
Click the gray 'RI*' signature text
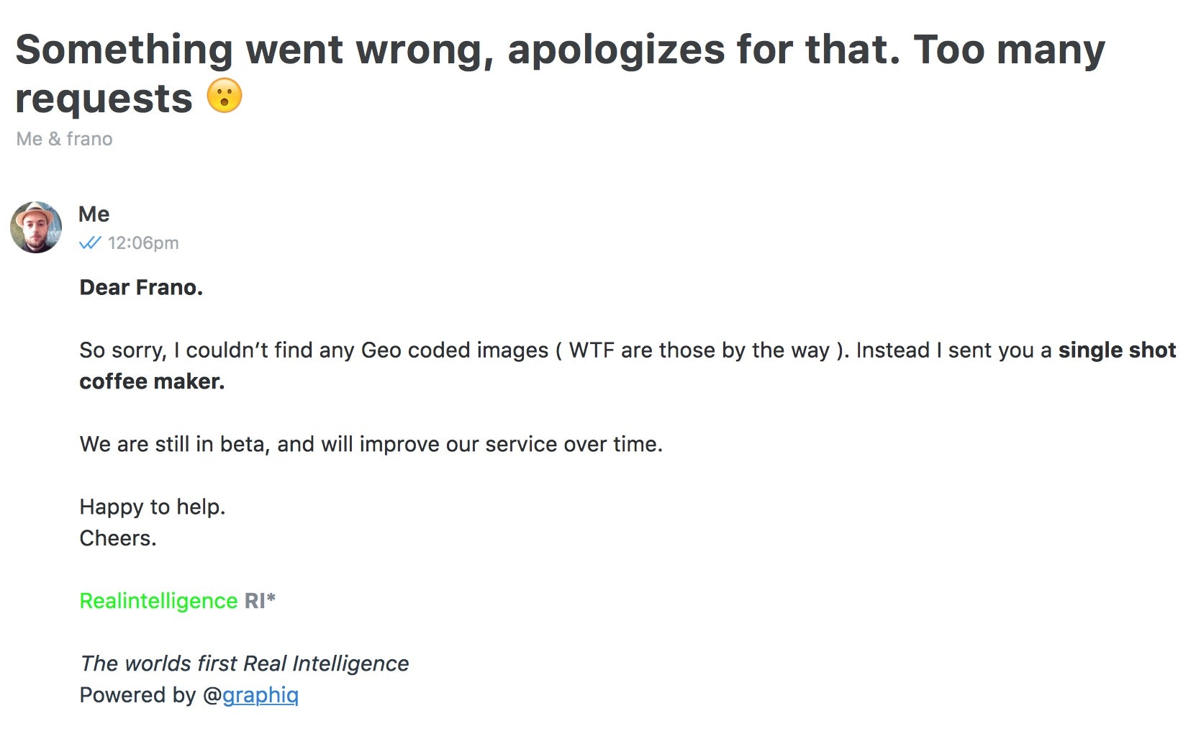[260, 601]
